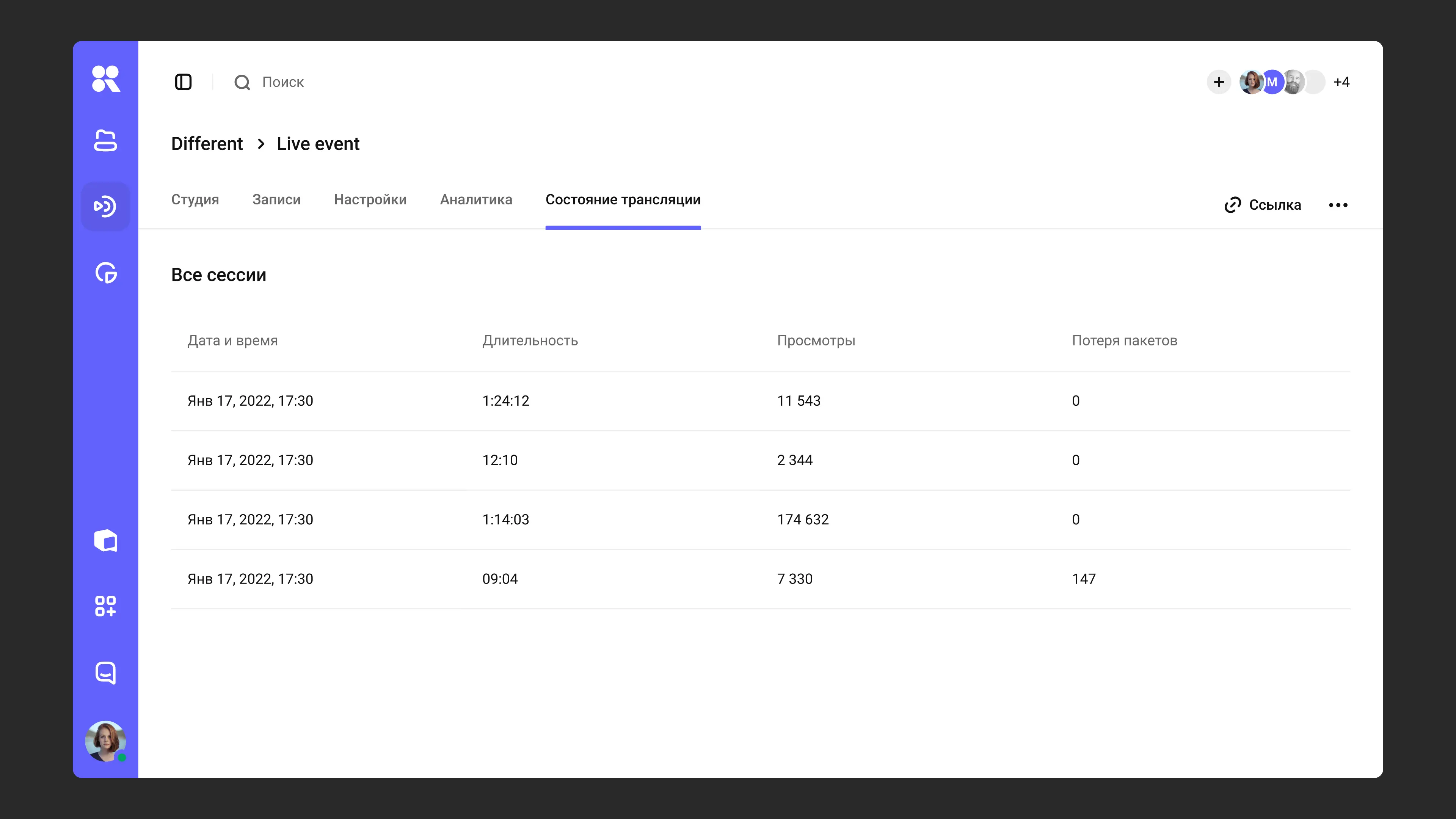Go to Different breadcrumb link
The height and width of the screenshot is (819, 1456).
(207, 144)
